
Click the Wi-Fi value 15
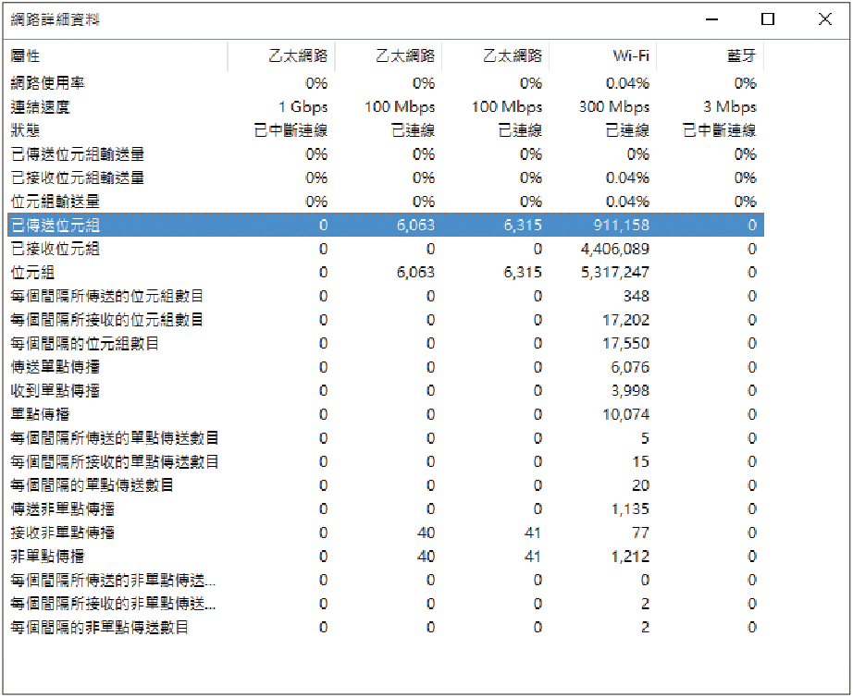point(641,461)
